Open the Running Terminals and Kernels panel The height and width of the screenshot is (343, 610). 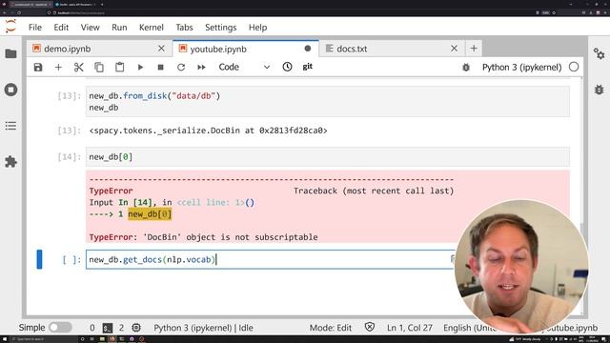tap(10, 90)
